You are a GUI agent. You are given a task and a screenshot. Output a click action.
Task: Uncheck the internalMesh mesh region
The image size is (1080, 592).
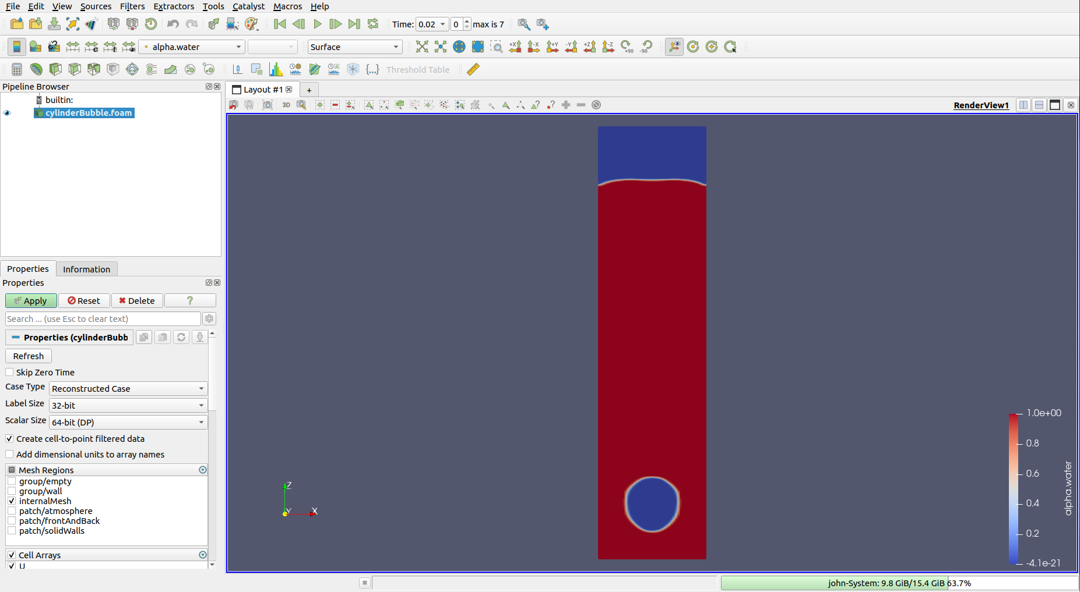pos(12,501)
